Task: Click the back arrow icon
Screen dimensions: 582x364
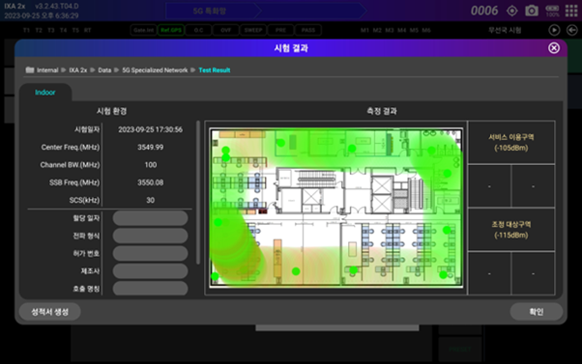Action: pyautogui.click(x=572, y=30)
